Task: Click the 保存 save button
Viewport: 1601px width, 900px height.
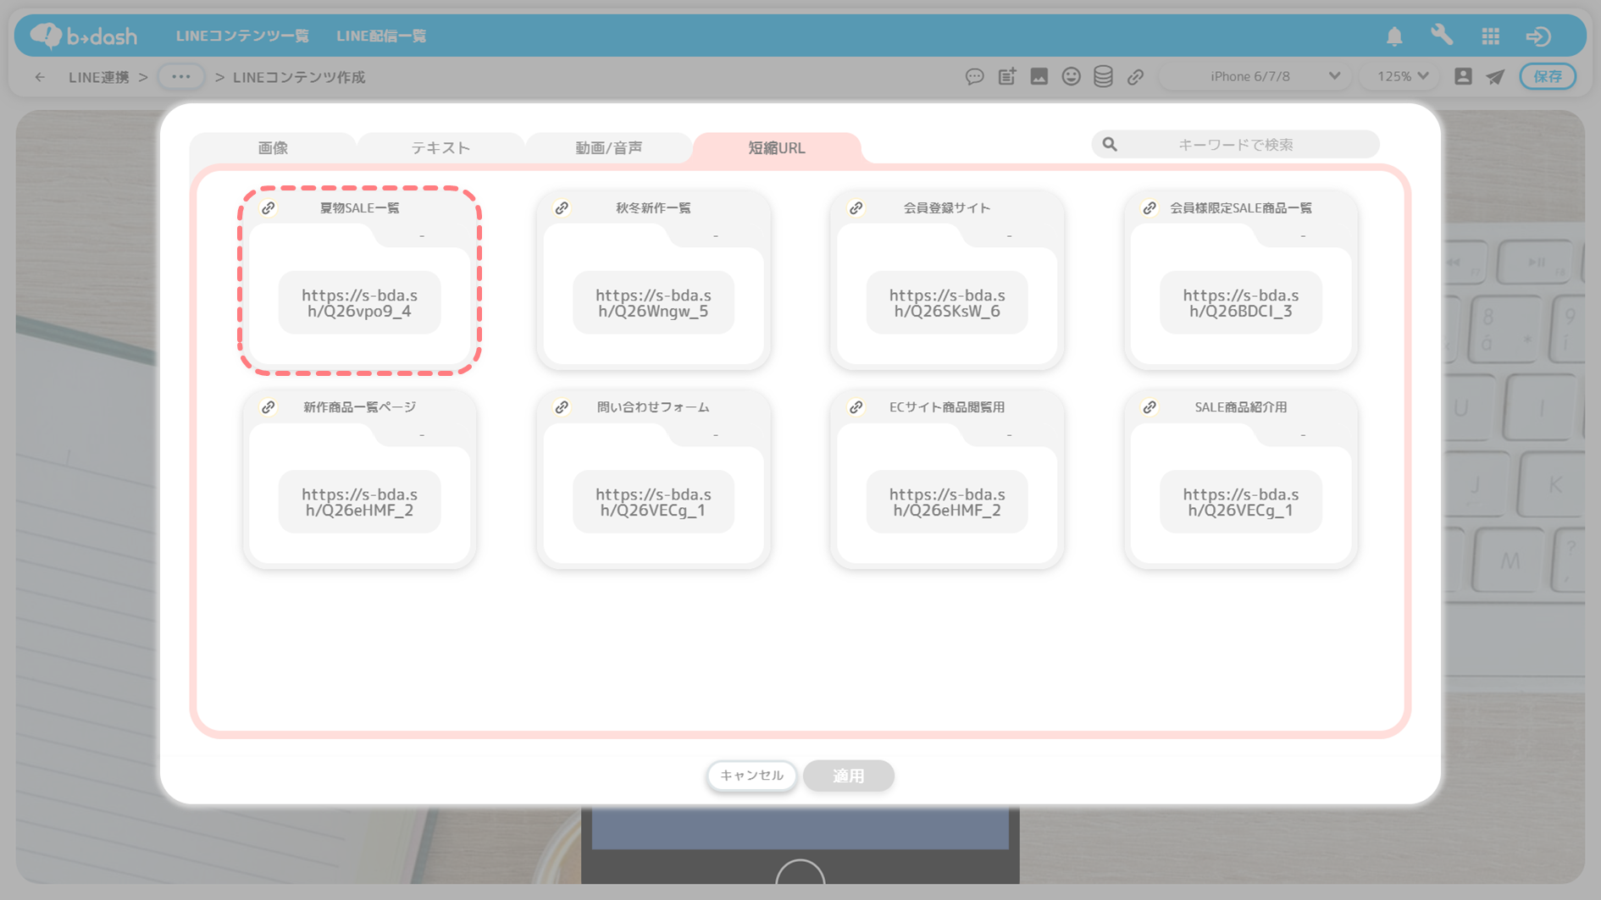Action: 1548,76
